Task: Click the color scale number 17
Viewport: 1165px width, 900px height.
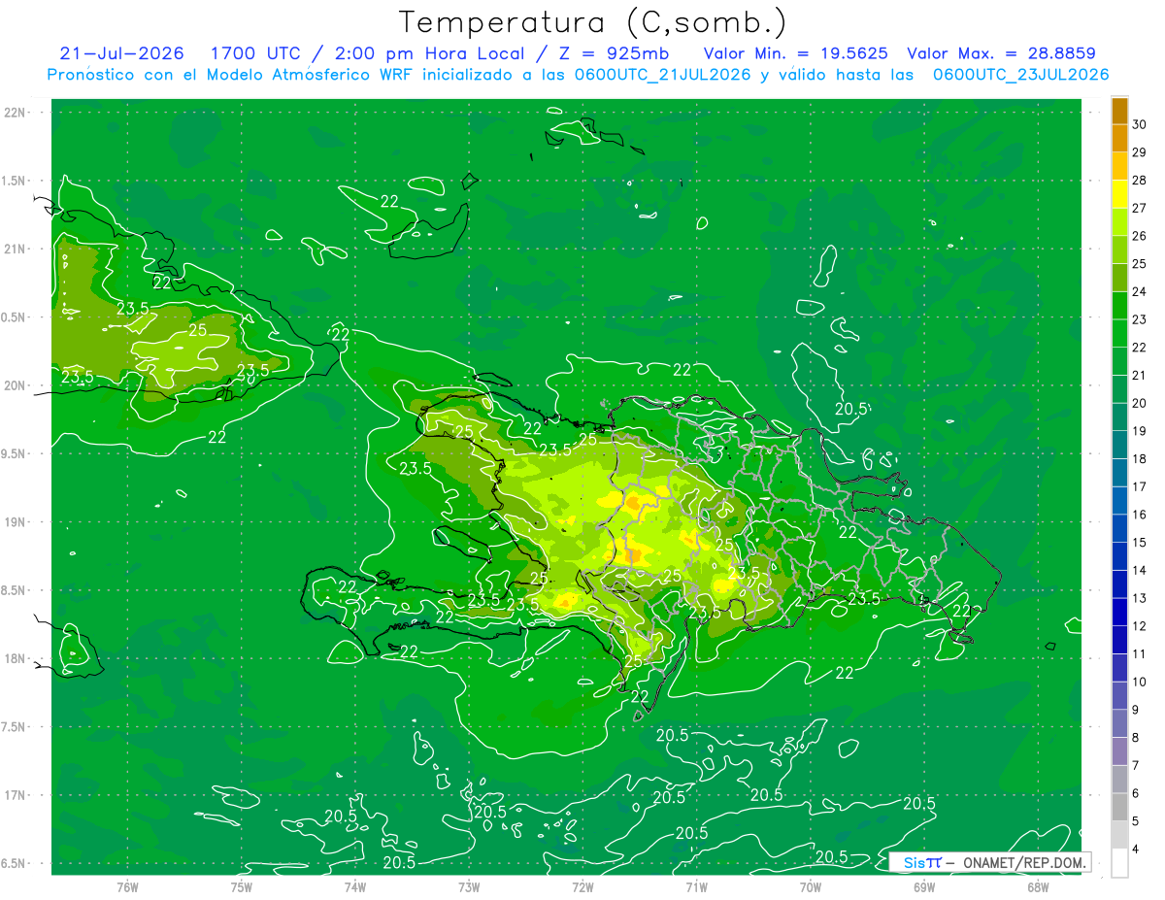Action: (x=1140, y=487)
